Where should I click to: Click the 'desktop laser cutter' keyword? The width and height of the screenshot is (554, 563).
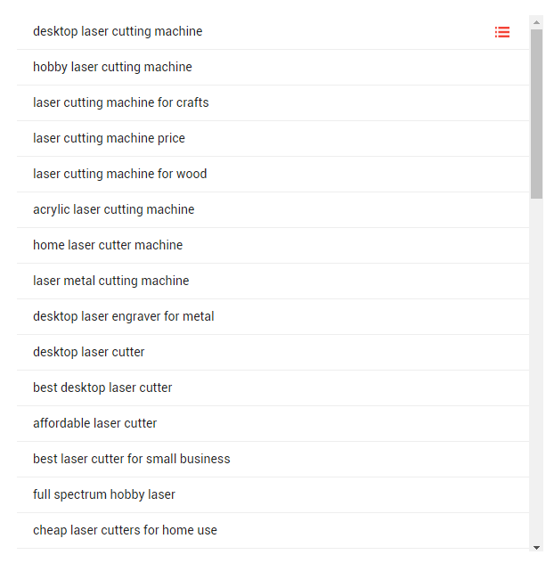[x=89, y=352]
